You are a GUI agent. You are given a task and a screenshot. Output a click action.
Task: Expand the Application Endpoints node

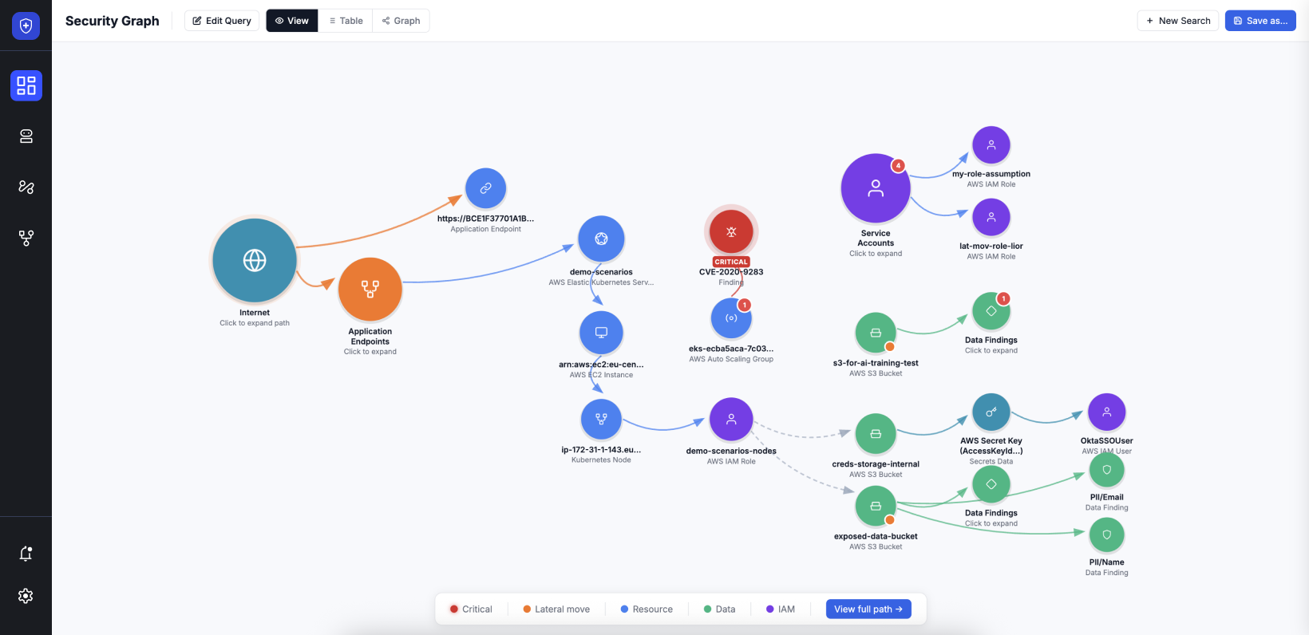pyautogui.click(x=370, y=289)
